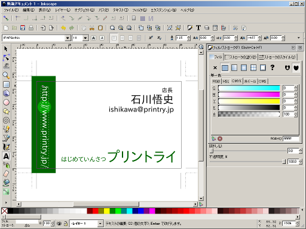Image resolution: width=306 pixels, height=229 pixels.
Task: Select the Star polygon tool
Action: 6,112
